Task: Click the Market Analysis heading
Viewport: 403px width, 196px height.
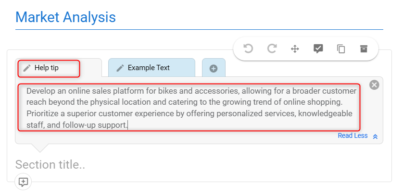Action: (65, 17)
